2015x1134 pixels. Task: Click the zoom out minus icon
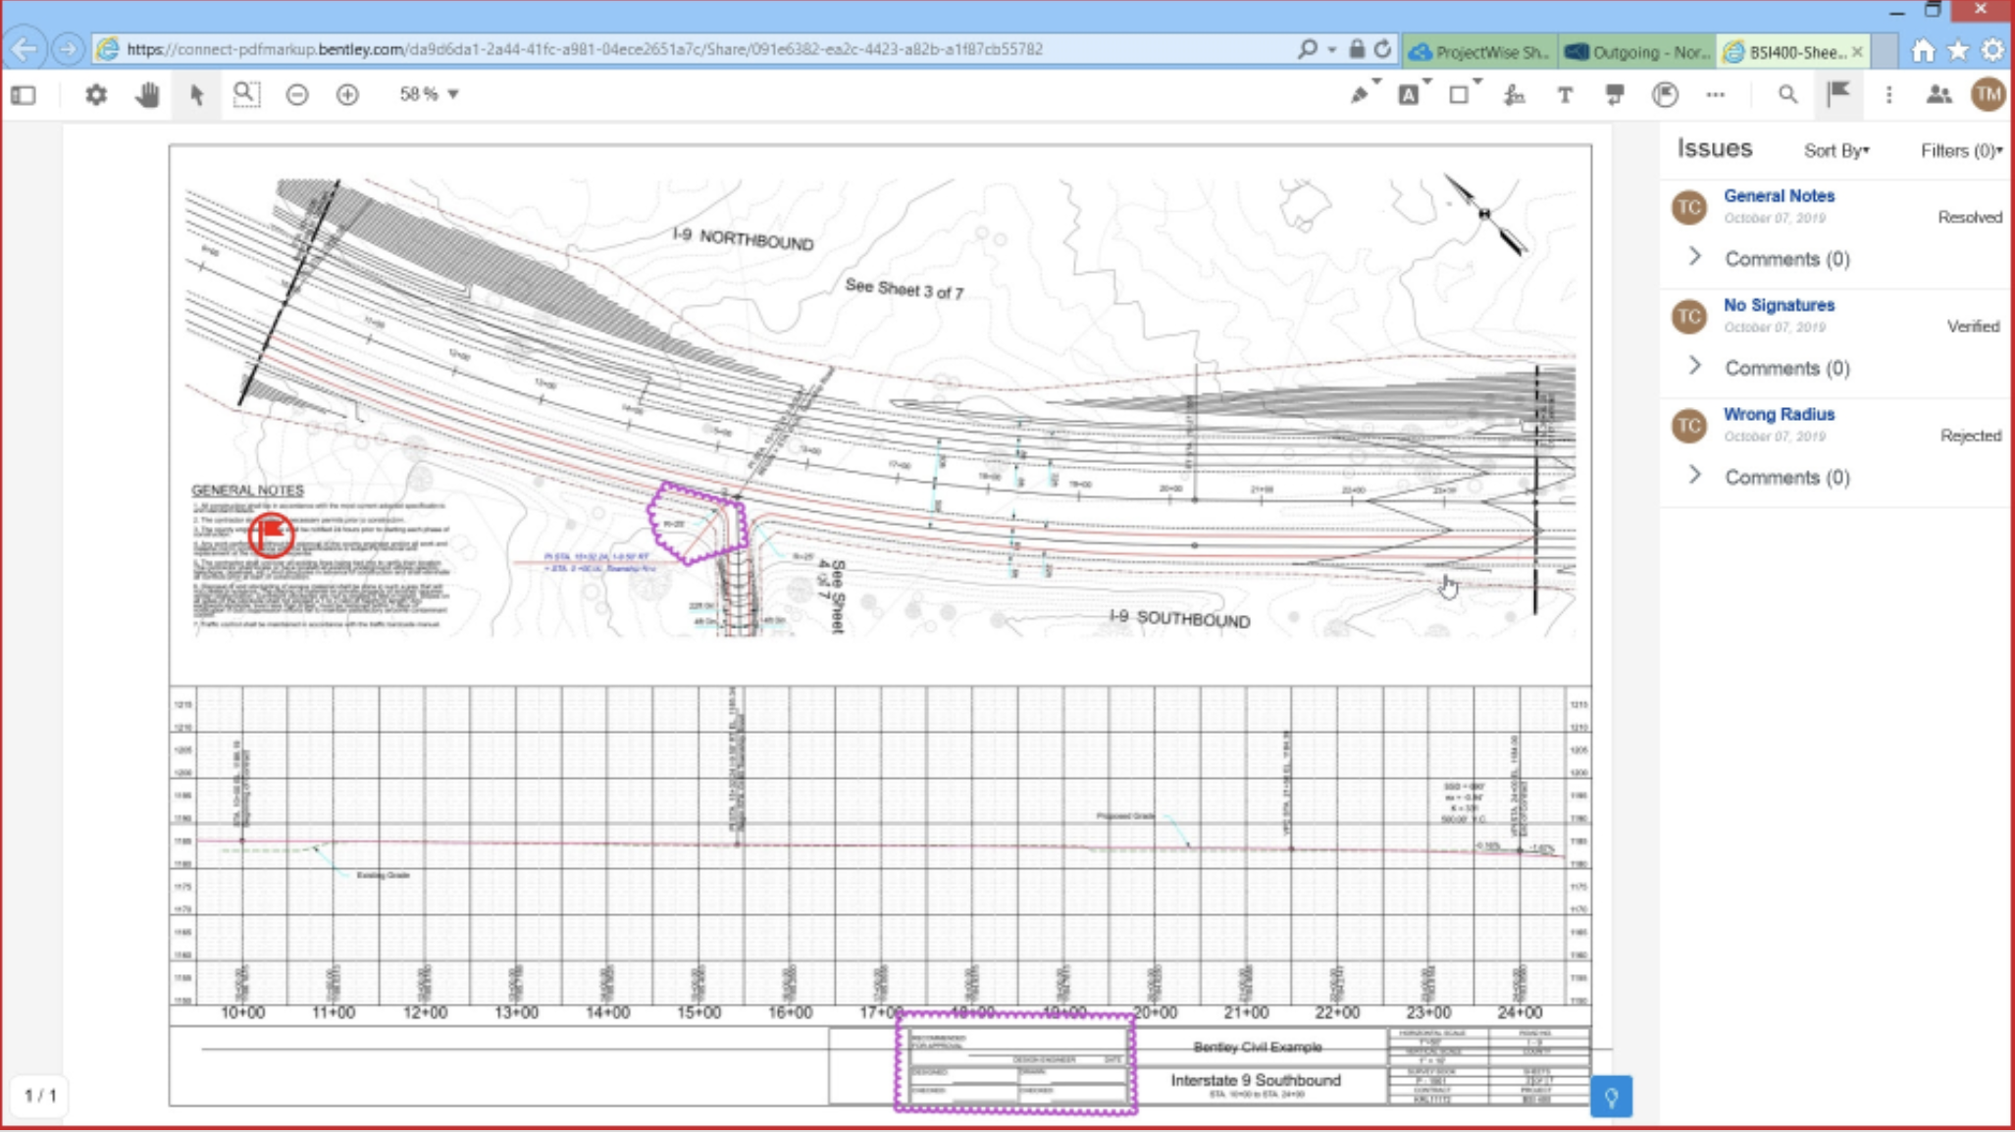(x=297, y=94)
